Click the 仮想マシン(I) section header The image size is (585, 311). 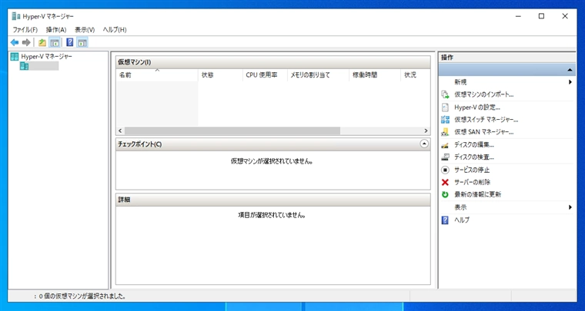pyautogui.click(x=273, y=62)
